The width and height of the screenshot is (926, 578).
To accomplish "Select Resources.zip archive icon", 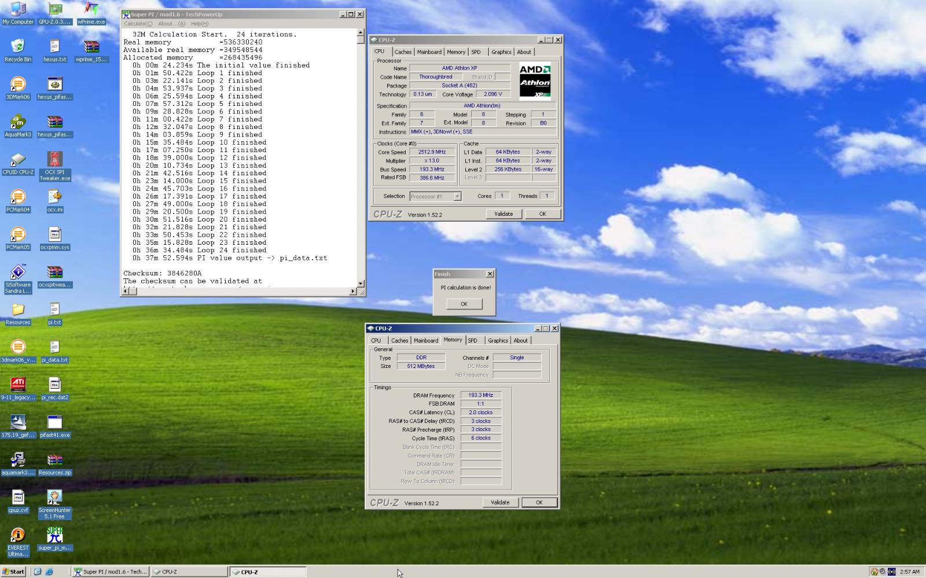I will point(54,464).
